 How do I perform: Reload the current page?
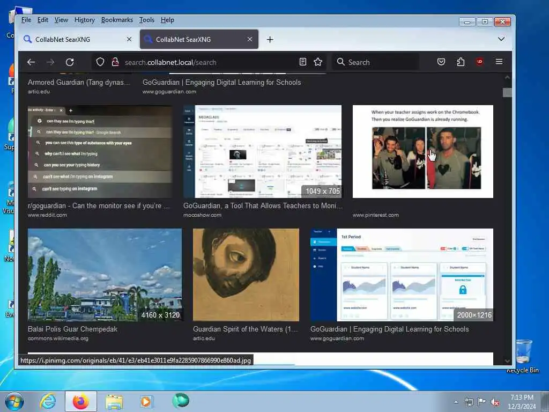tap(70, 62)
